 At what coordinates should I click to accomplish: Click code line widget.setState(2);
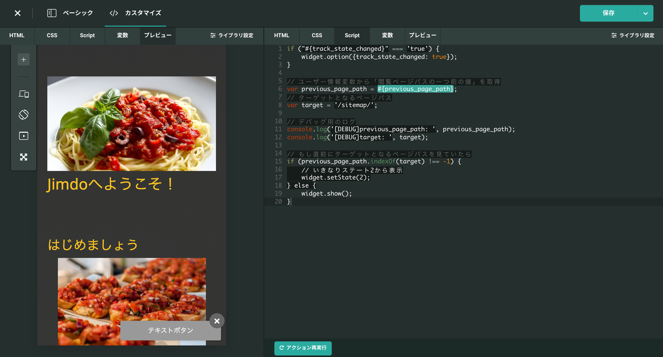pyautogui.click(x=336, y=177)
